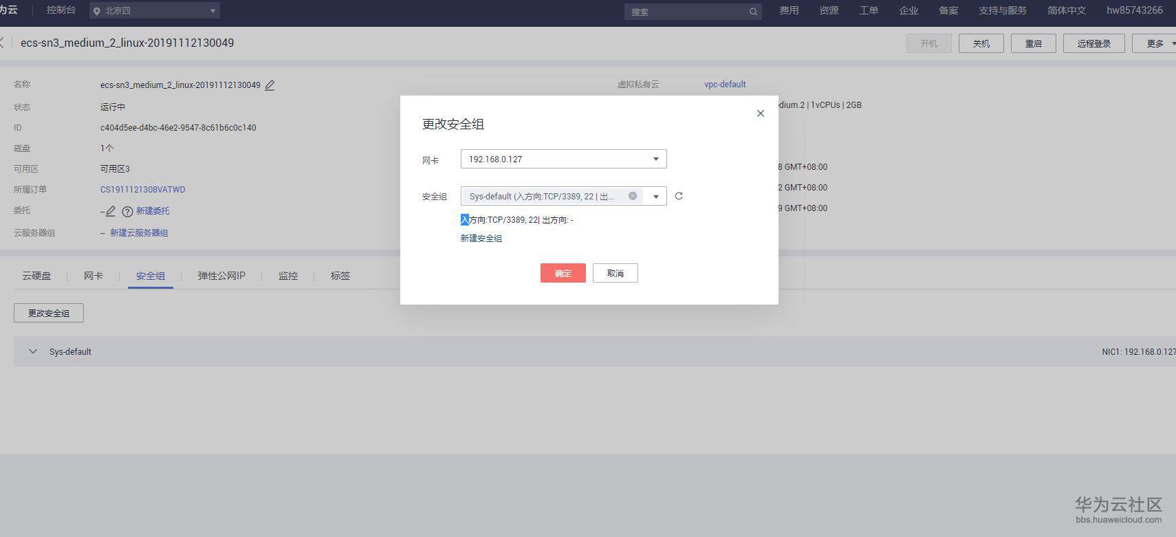
Task: Open the 支持与服务 menu
Action: coord(1003,10)
